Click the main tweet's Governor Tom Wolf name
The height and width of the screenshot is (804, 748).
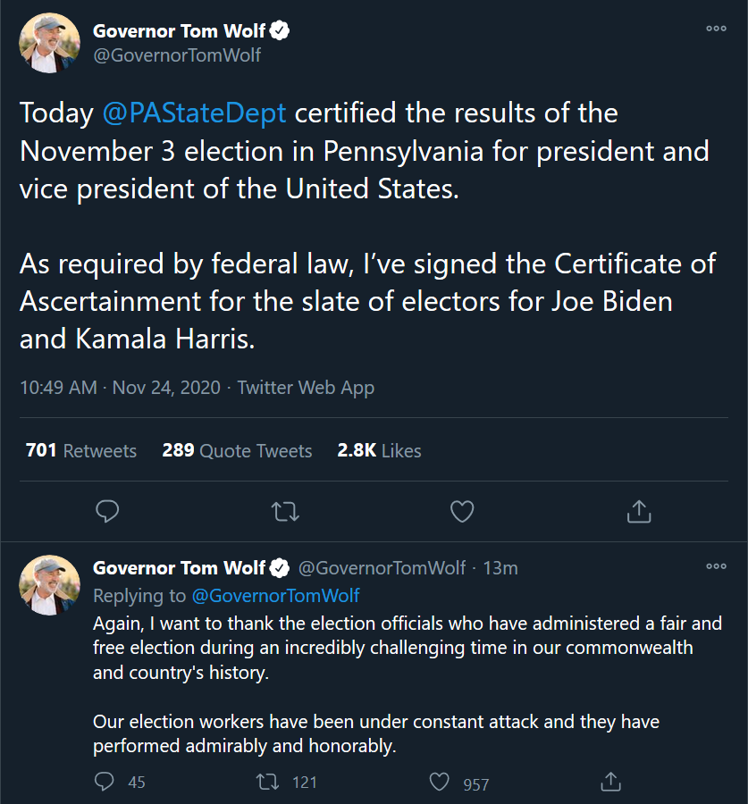click(x=179, y=30)
